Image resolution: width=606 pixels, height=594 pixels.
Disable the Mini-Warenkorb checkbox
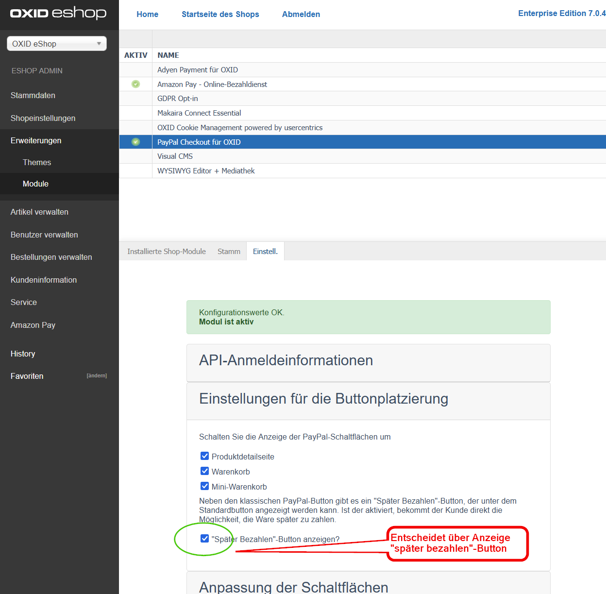[204, 486]
